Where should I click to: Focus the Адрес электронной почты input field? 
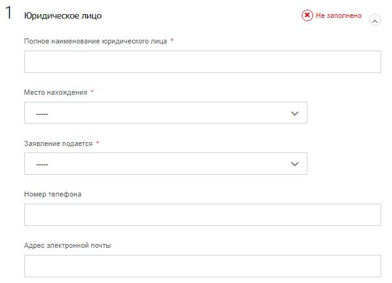(202, 266)
